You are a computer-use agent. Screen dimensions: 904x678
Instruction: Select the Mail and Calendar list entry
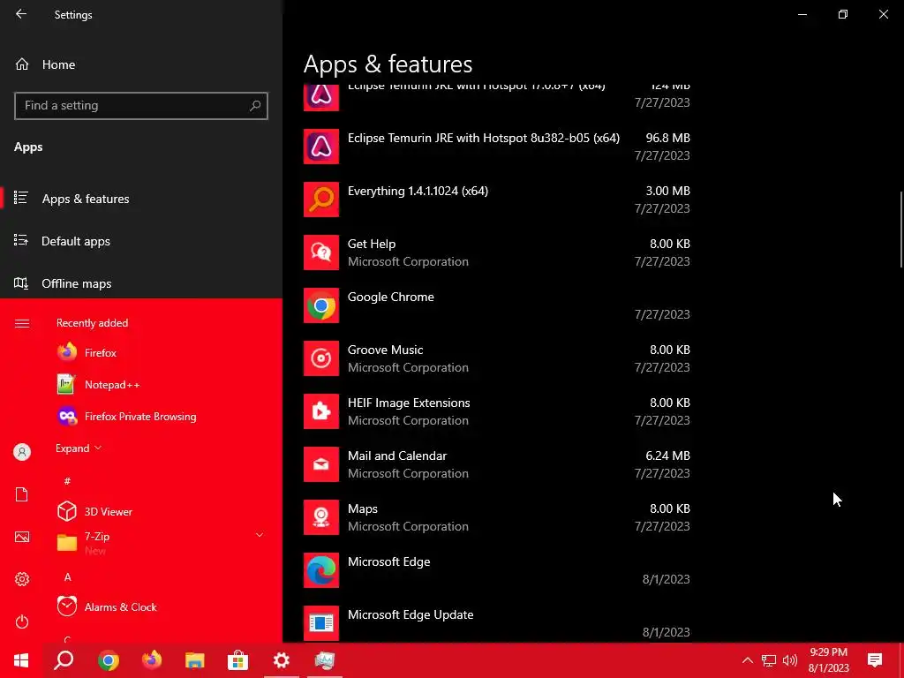click(497, 464)
